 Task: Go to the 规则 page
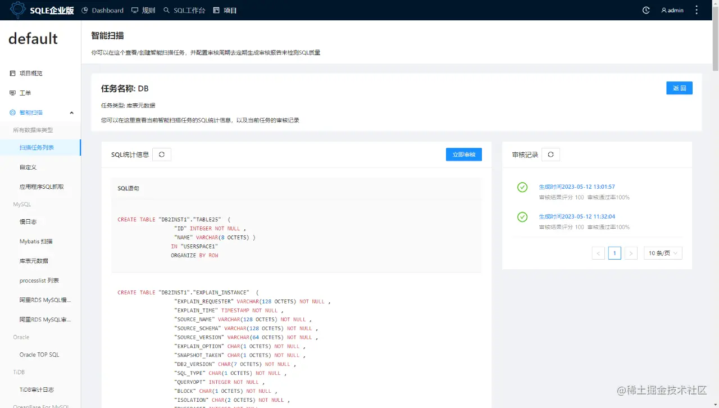[x=143, y=10]
